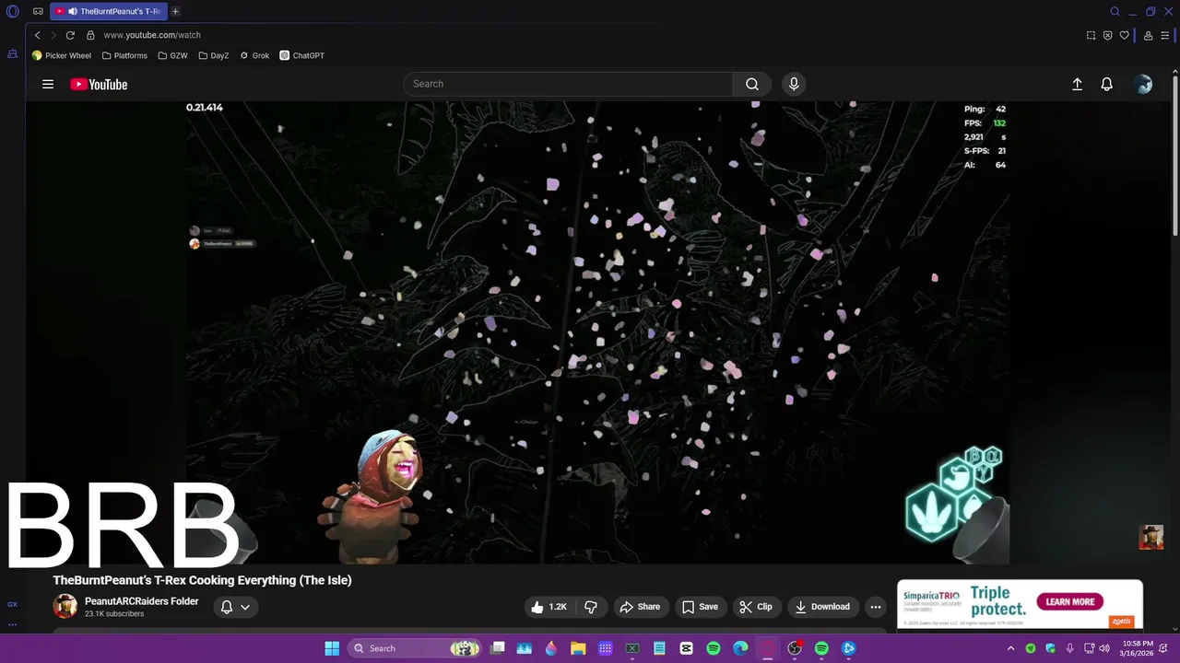Open the ChatGPT bookmark
The image size is (1180, 663).
pos(302,55)
